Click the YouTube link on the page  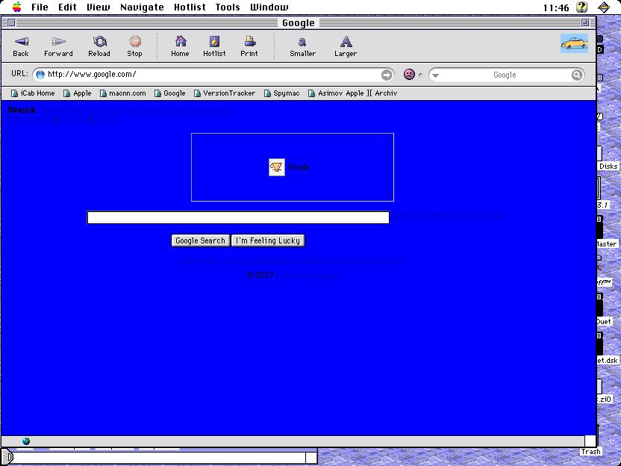[122, 110]
